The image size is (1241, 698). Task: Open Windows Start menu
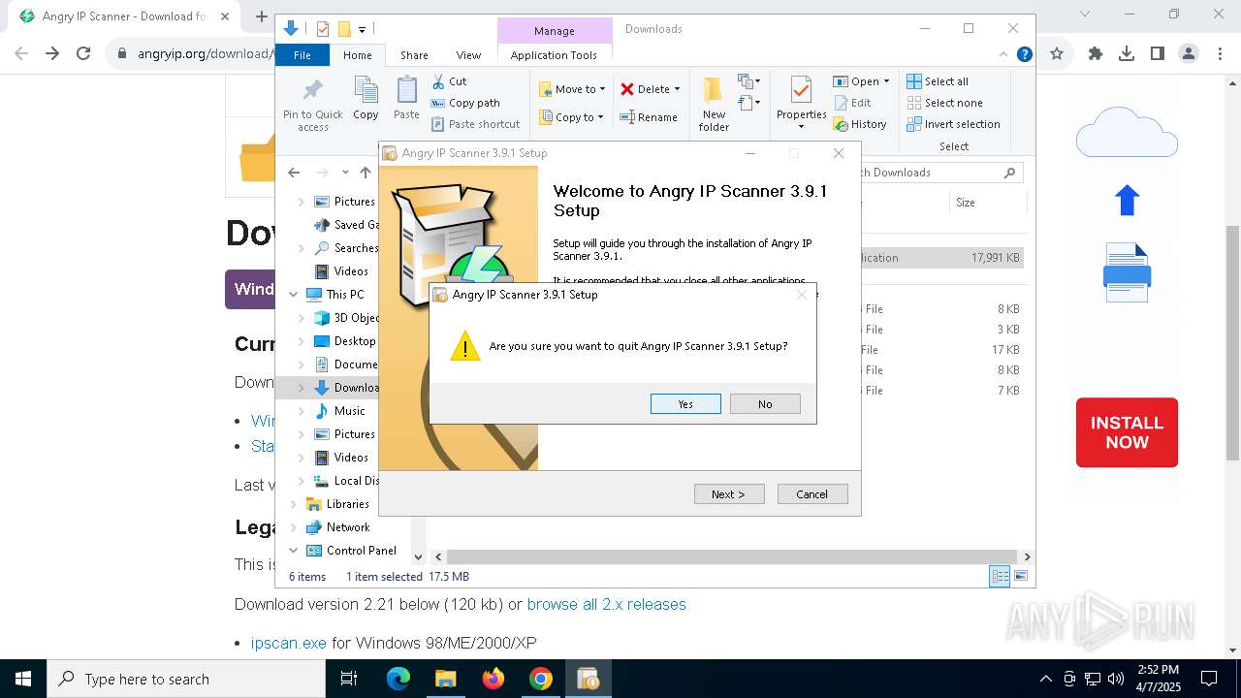coord(22,679)
